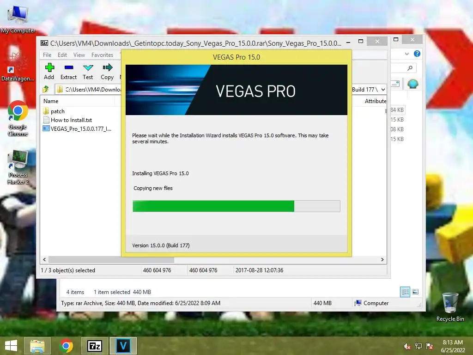Click the Extract toolbar icon in 7-Zip

[68, 71]
